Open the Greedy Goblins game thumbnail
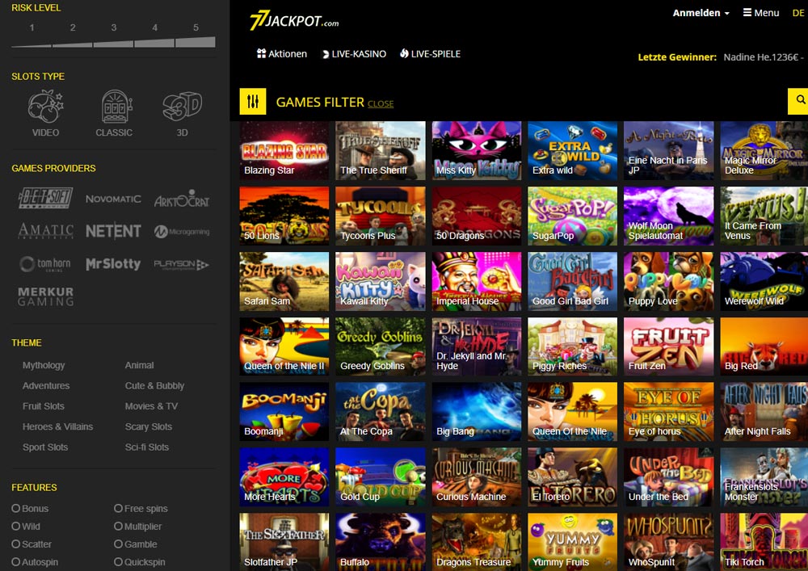The height and width of the screenshot is (571, 808). pos(381,346)
